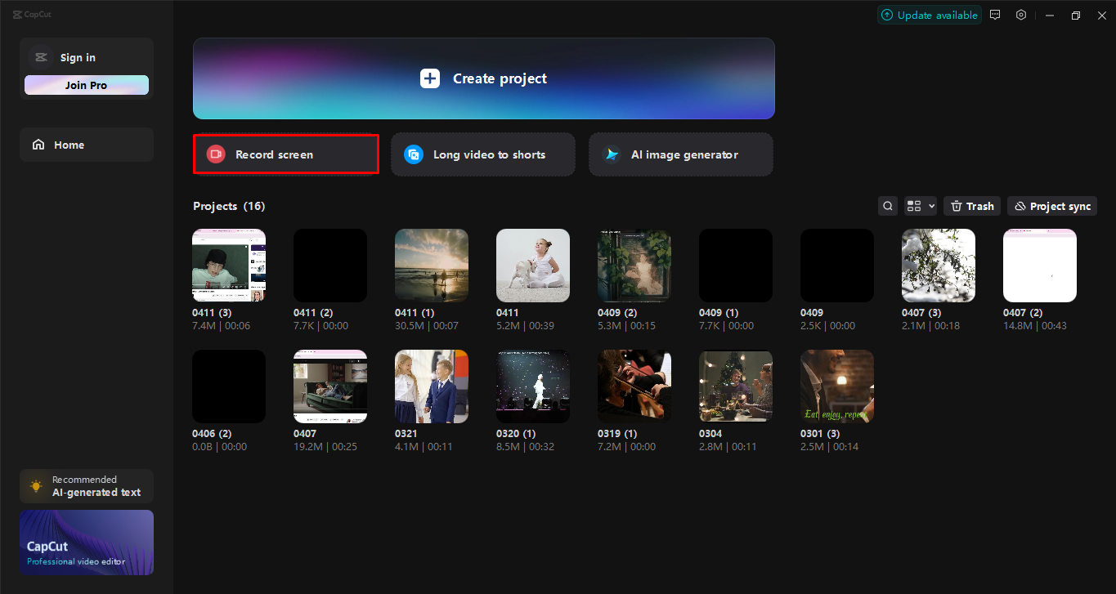Search projects with the magnifier icon
The height and width of the screenshot is (594, 1116).
[888, 207]
